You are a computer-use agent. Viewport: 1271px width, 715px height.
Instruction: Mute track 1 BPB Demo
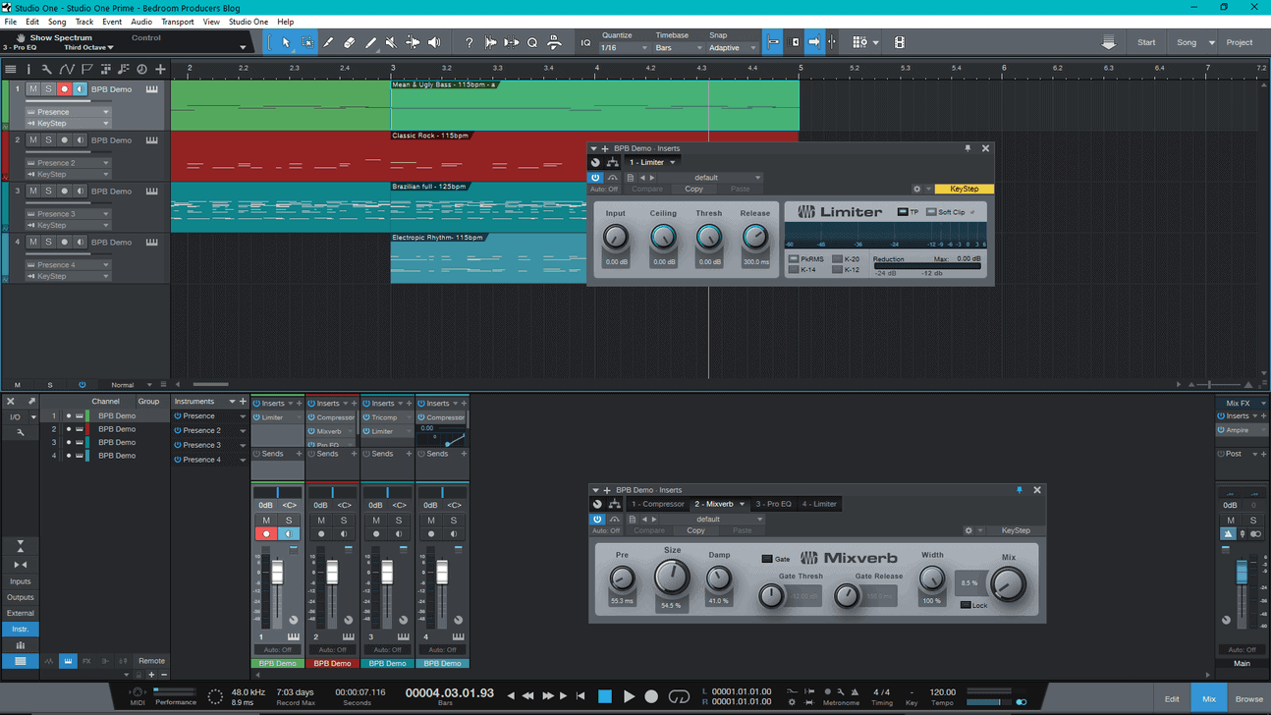[32, 89]
